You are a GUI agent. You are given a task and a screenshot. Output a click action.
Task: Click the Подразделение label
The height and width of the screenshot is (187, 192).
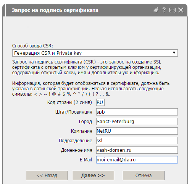pyautogui.click(x=75, y=141)
